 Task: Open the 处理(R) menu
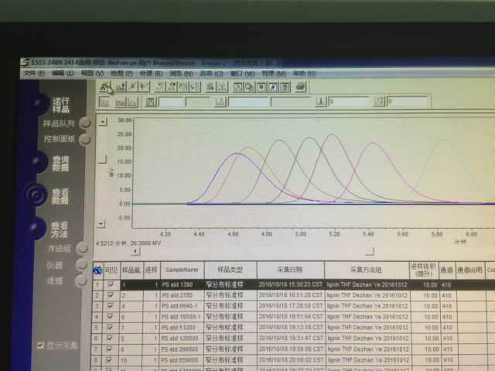(151, 73)
